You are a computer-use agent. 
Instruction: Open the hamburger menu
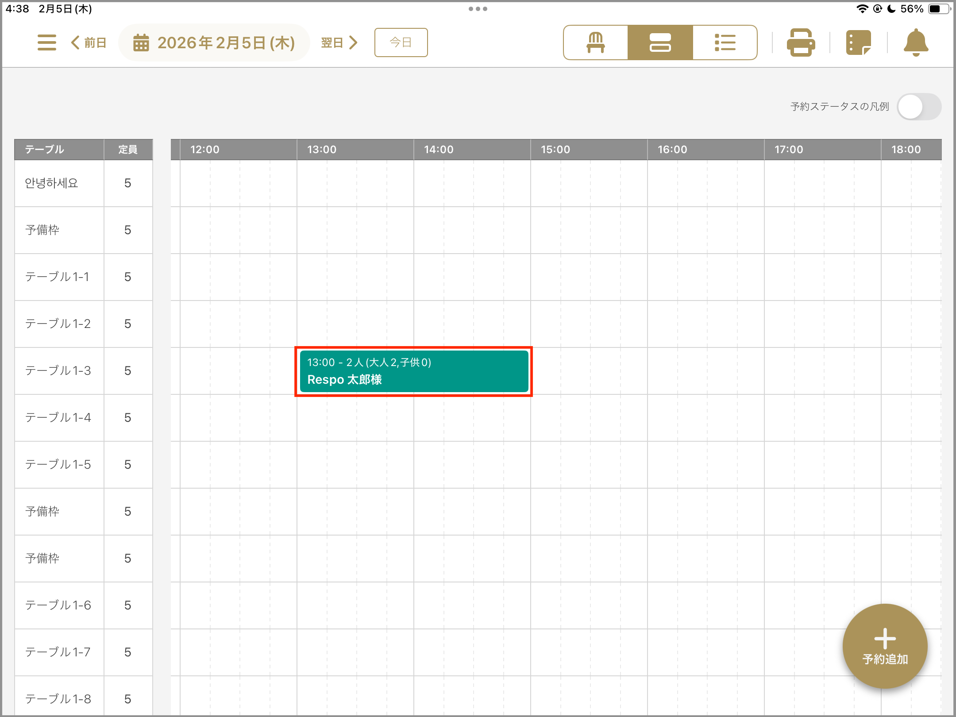[x=46, y=42]
